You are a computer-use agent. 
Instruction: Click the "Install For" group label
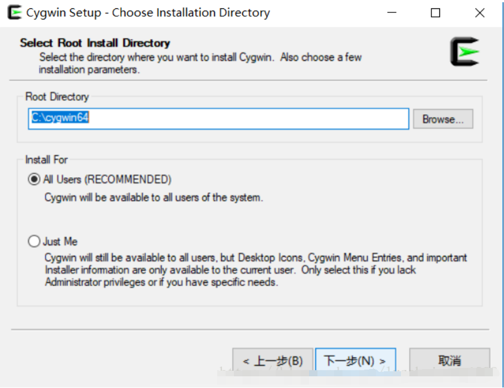pyautogui.click(x=46, y=160)
